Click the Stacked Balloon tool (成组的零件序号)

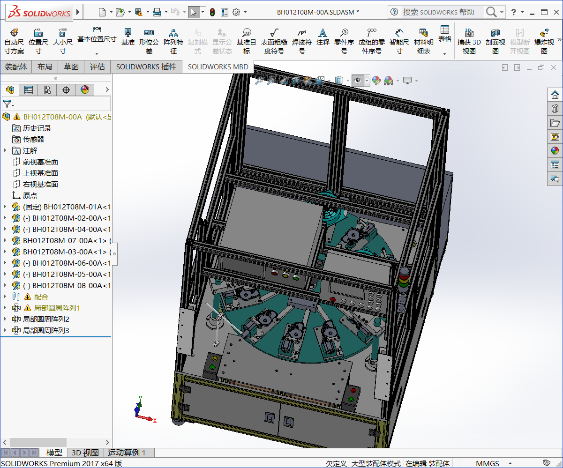coord(371,41)
